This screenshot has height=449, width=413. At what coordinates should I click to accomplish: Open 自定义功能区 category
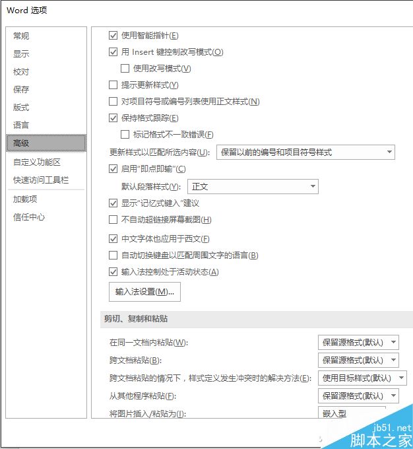(46, 162)
